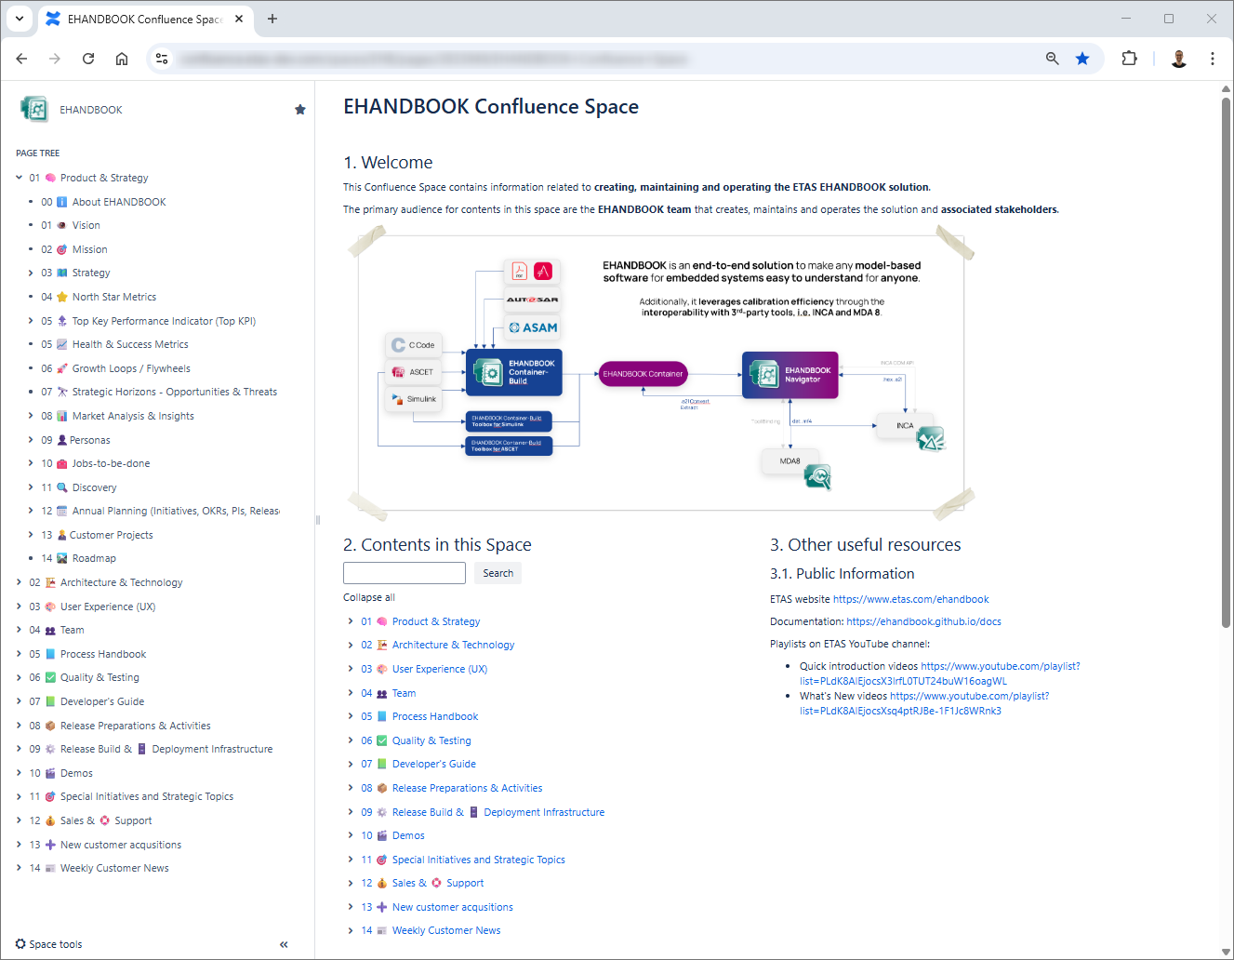This screenshot has height=960, width=1234.
Task: Open Market Analysis & Insights in tree
Action: coord(133,416)
